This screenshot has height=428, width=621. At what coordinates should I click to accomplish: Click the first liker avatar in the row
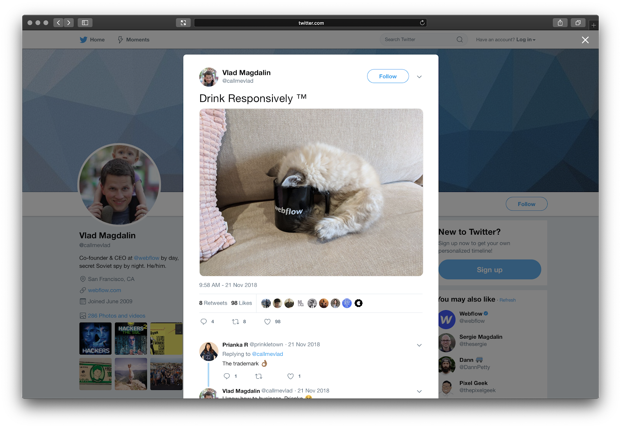(x=266, y=303)
